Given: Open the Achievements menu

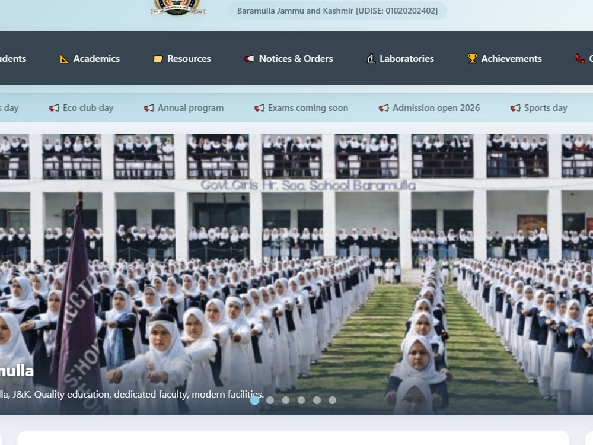Looking at the screenshot, I should pyautogui.click(x=505, y=59).
